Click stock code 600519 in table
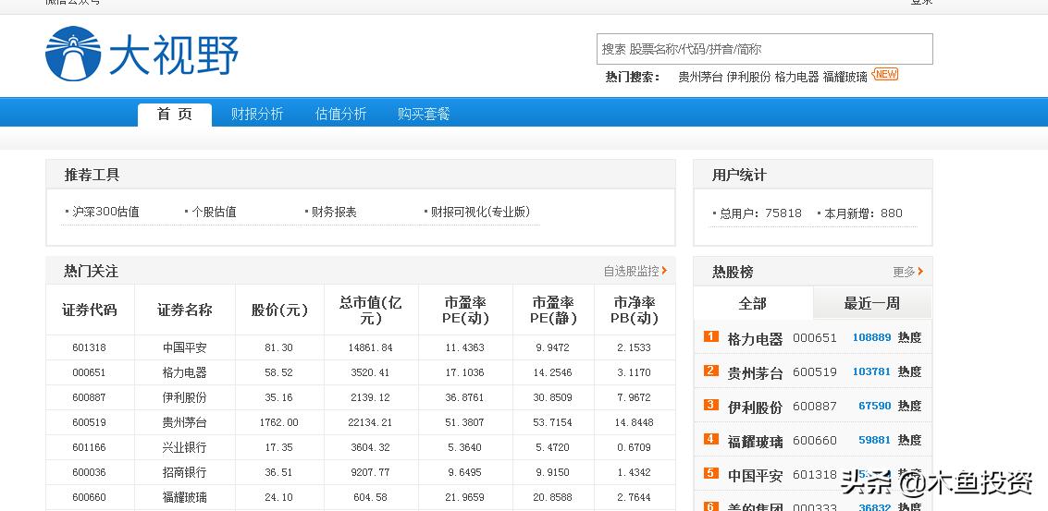 click(89, 422)
